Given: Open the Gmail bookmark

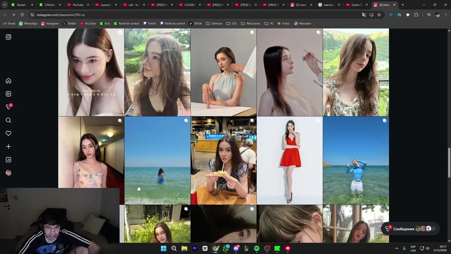Looking at the screenshot, I should (x=9, y=24).
